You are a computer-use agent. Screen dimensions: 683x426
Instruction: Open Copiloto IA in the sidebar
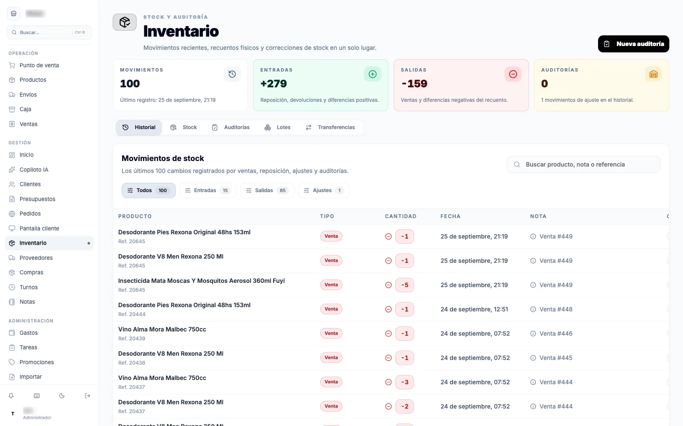tap(50, 170)
